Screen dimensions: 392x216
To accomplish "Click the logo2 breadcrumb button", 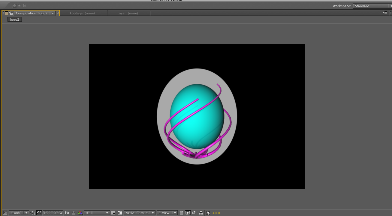I will [15, 19].
